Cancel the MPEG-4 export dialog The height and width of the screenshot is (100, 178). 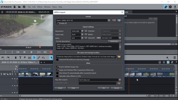point(117,88)
